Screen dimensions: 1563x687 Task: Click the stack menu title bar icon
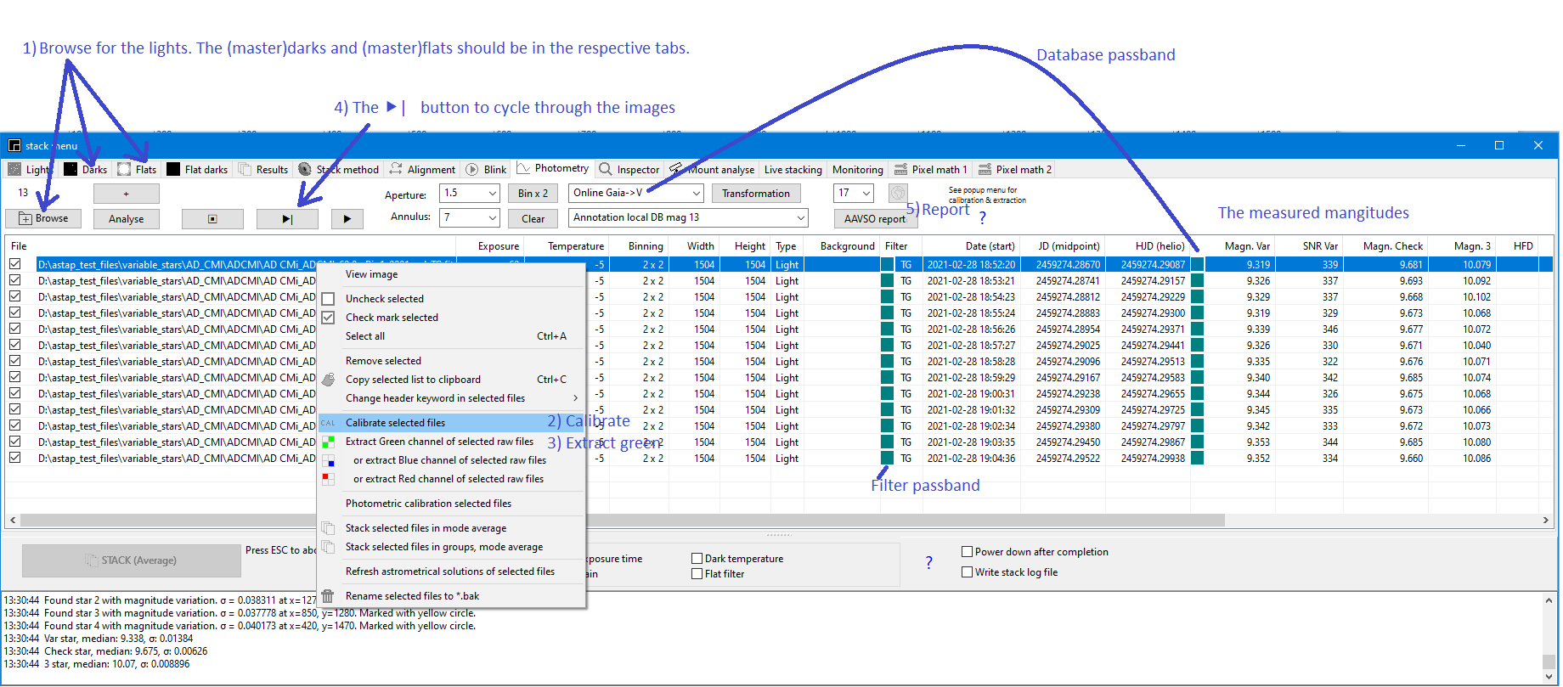[14, 145]
